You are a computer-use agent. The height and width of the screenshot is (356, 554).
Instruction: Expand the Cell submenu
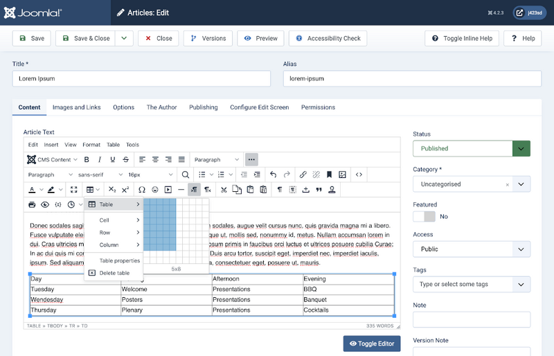click(x=114, y=220)
